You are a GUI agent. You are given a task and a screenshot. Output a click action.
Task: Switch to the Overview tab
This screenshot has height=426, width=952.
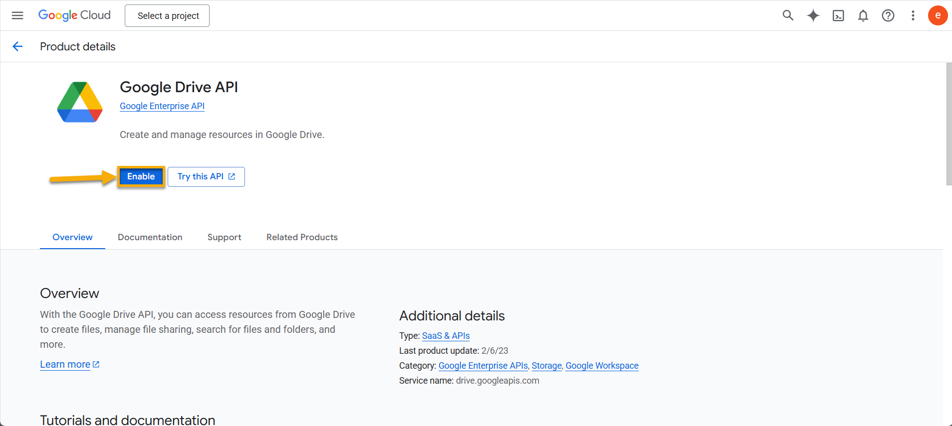(72, 237)
